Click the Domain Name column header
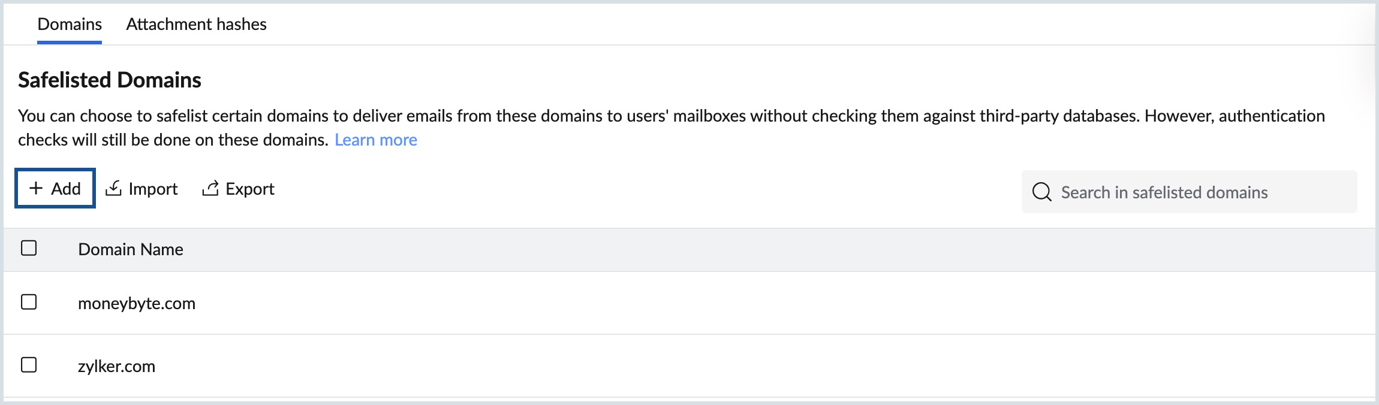1379x405 pixels. click(x=131, y=249)
